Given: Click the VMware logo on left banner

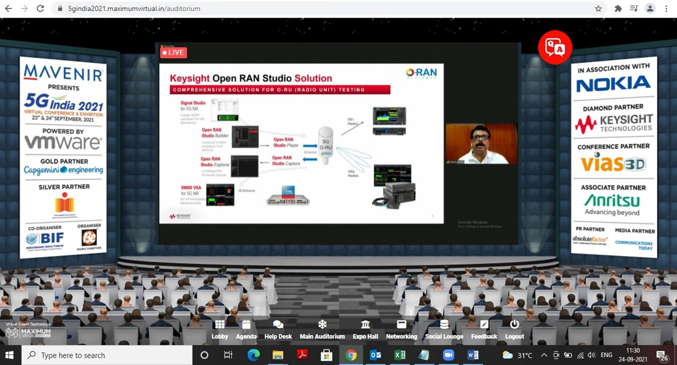Looking at the screenshot, I should coord(63,143).
